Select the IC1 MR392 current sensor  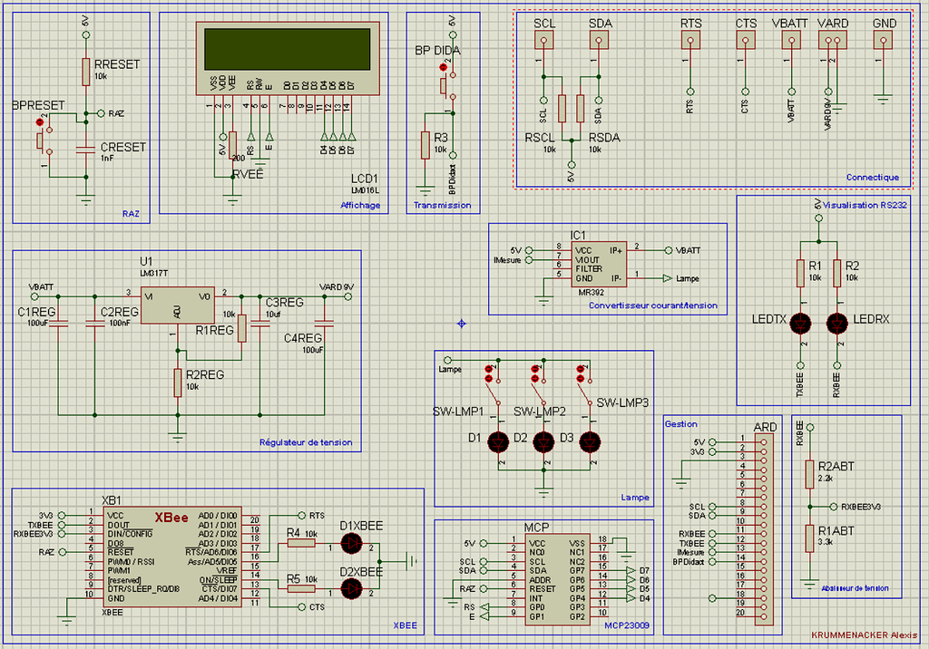click(599, 264)
